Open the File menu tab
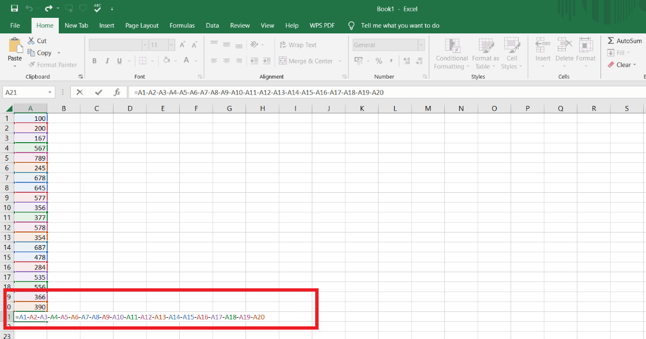This screenshot has height=339, width=646. 15,25
